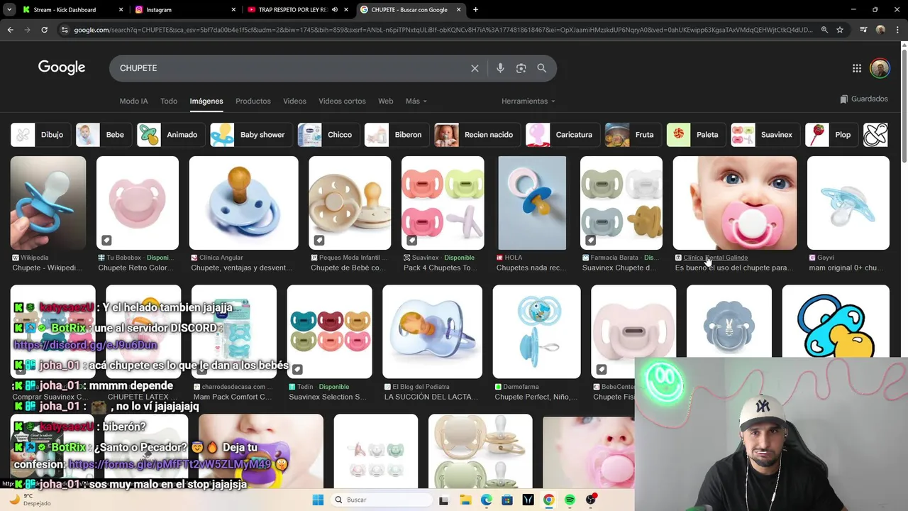Close the CHUPETE Google tab
Viewport: 908px width, 511px height.
[x=459, y=10]
